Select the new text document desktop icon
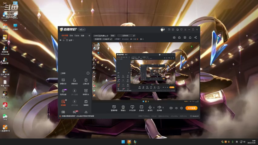The image size is (258, 145). (5, 84)
